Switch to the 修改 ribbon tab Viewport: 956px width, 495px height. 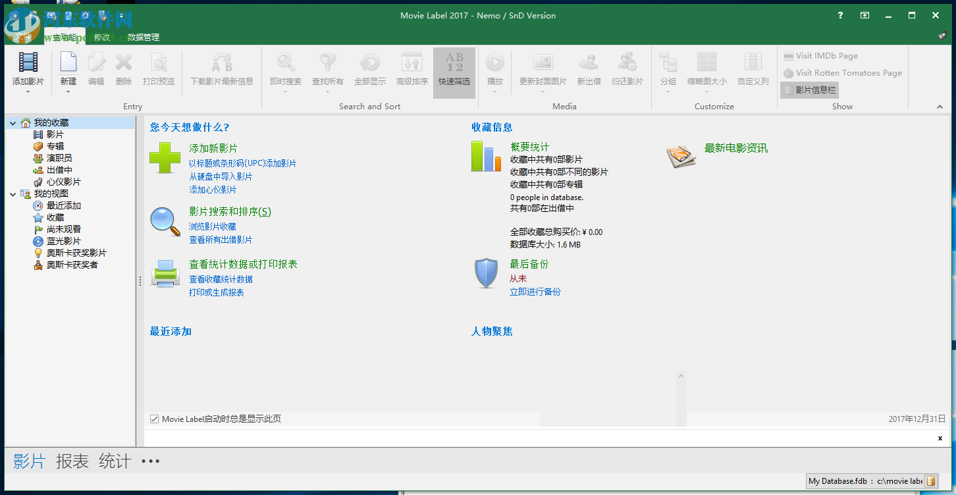pos(103,38)
